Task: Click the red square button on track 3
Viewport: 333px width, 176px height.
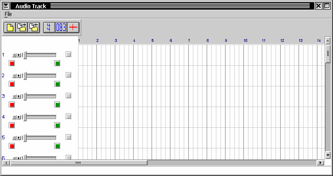Action: click(11, 105)
